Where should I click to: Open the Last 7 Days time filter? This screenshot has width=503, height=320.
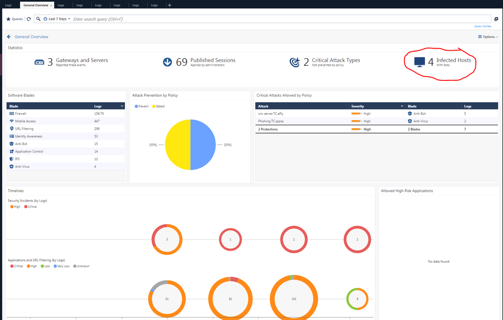click(x=57, y=19)
